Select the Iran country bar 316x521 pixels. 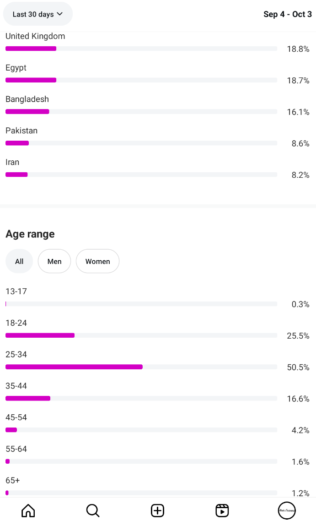[x=141, y=175]
